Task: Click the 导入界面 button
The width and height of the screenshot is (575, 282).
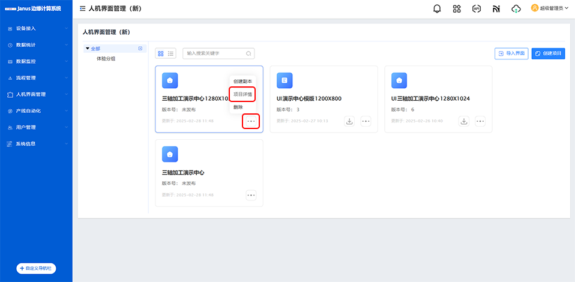Action: [511, 53]
